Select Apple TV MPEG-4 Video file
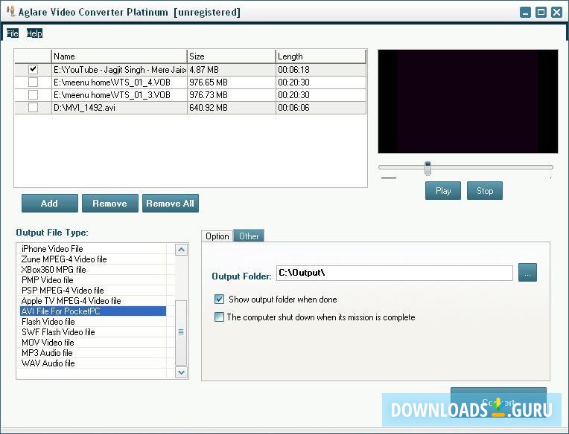This screenshot has height=434, width=569. [93, 301]
